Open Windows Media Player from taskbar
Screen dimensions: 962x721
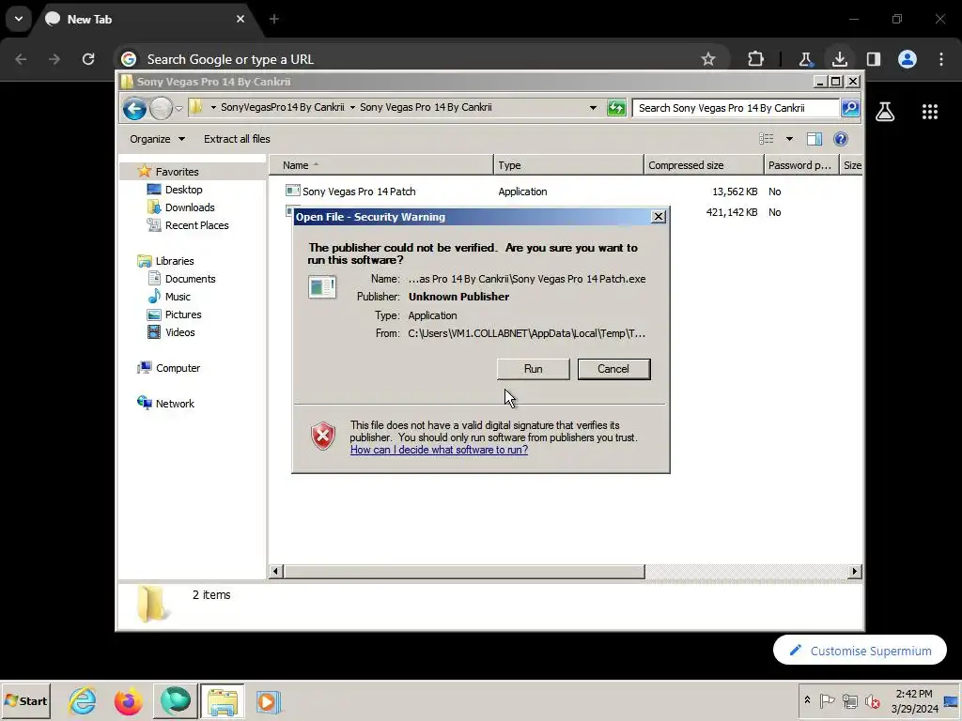tap(268, 700)
